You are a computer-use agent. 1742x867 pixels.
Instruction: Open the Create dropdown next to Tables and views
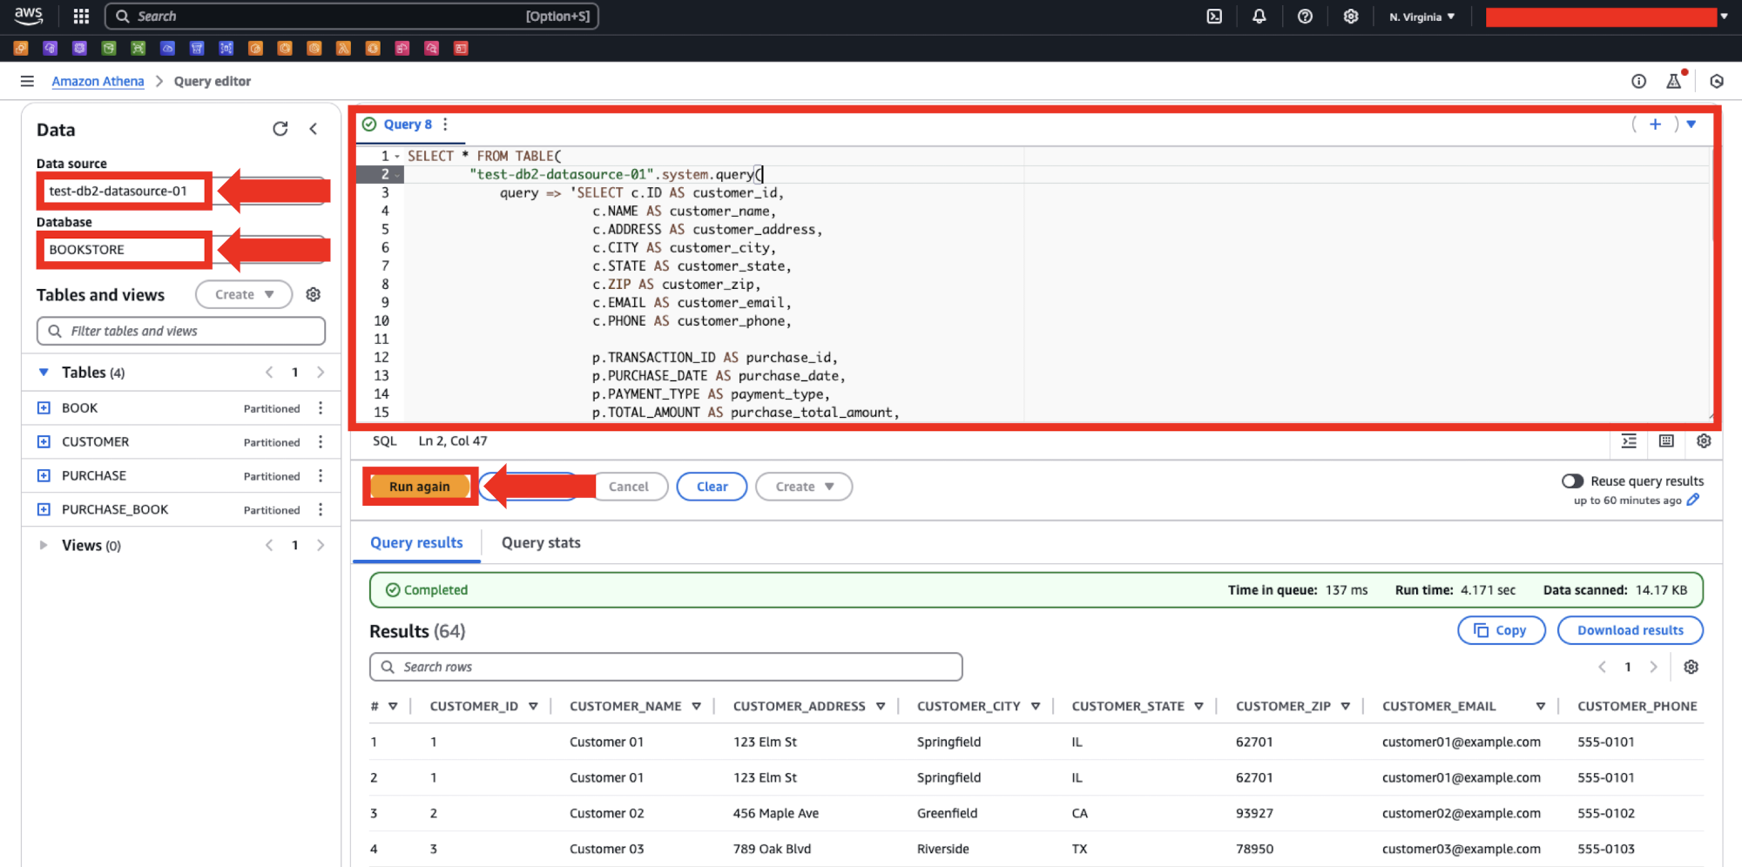[243, 294]
